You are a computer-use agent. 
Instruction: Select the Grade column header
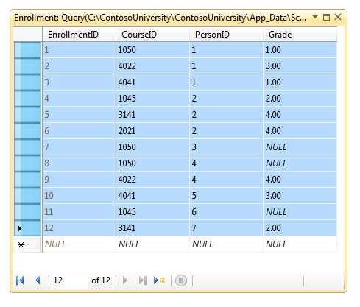point(300,35)
